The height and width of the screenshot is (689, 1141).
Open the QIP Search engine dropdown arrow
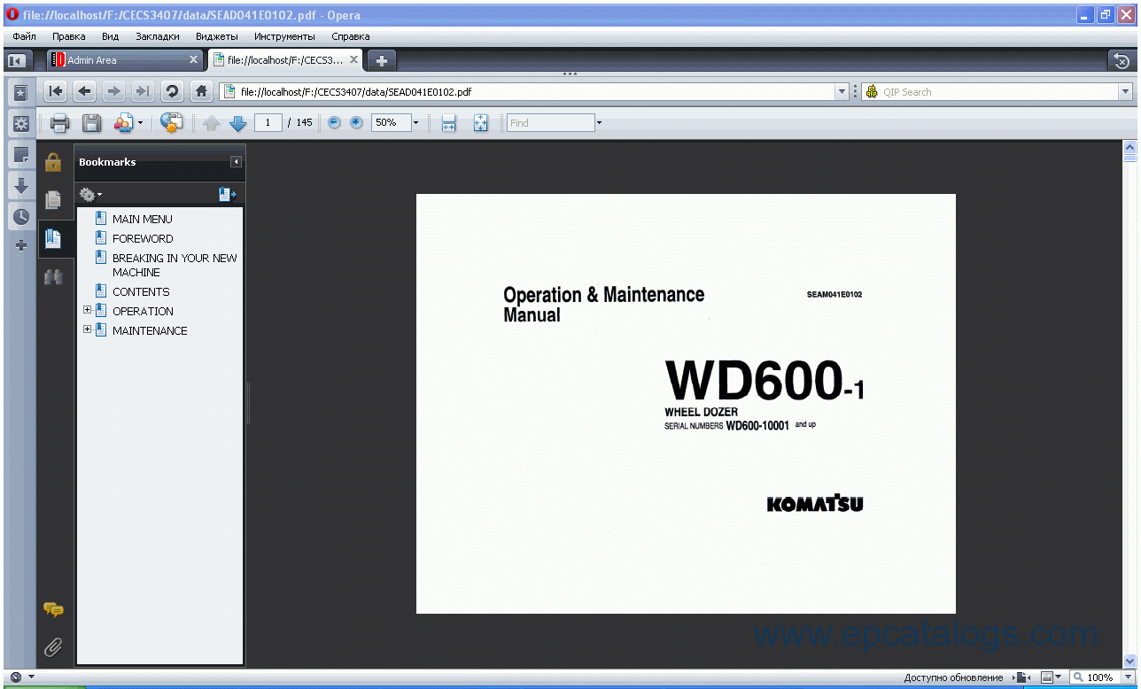1125,91
